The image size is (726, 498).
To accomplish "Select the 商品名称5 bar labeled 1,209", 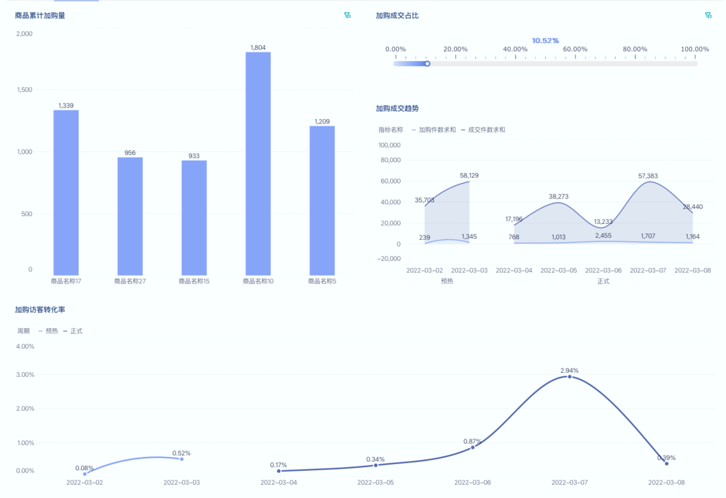I will pos(322,200).
